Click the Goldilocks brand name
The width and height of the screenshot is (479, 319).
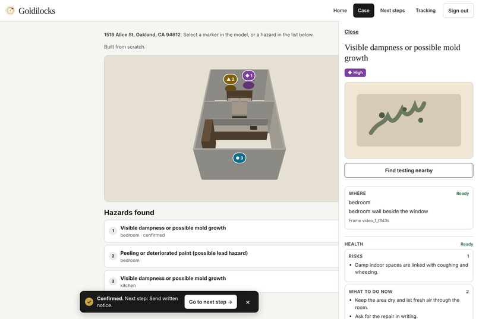(x=37, y=11)
